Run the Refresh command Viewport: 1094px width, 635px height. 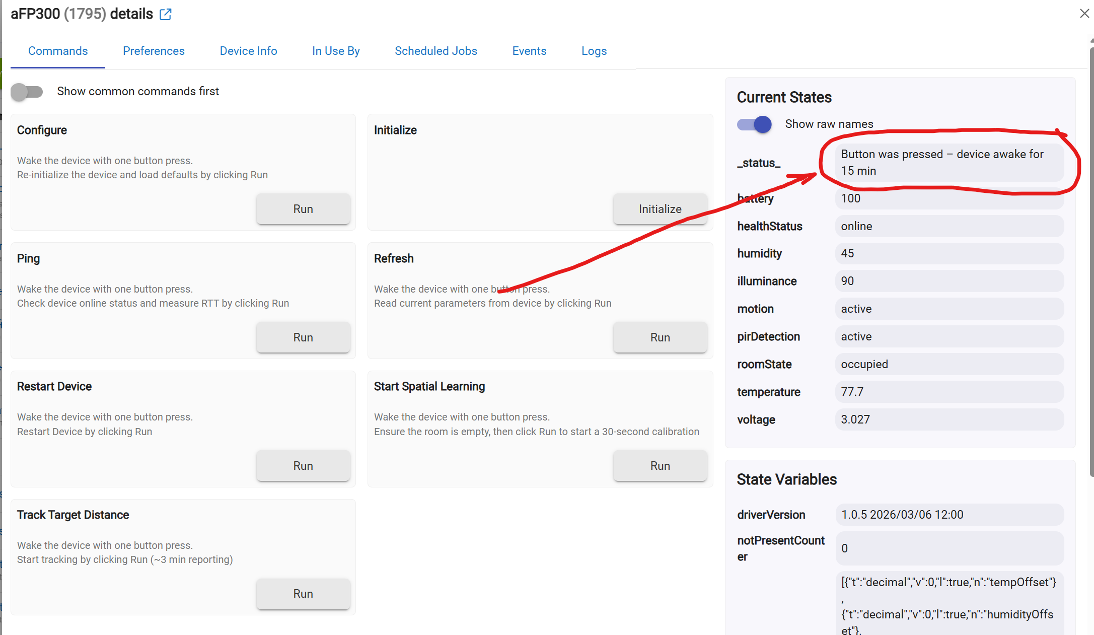point(660,337)
